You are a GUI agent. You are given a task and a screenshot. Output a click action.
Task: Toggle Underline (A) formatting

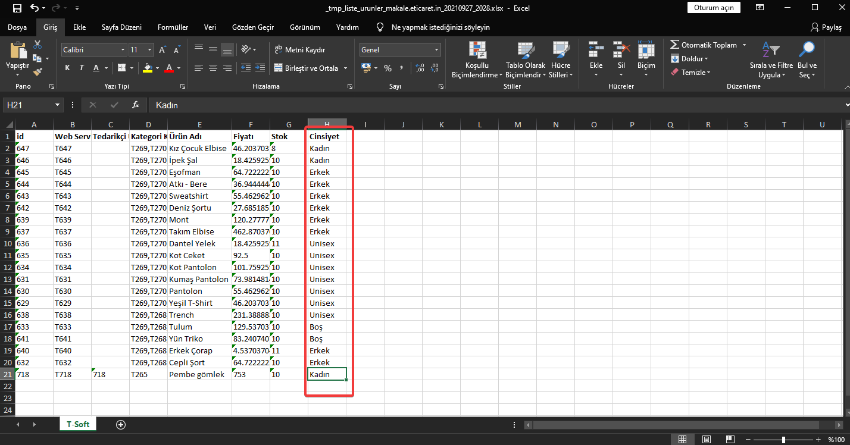[95, 68]
